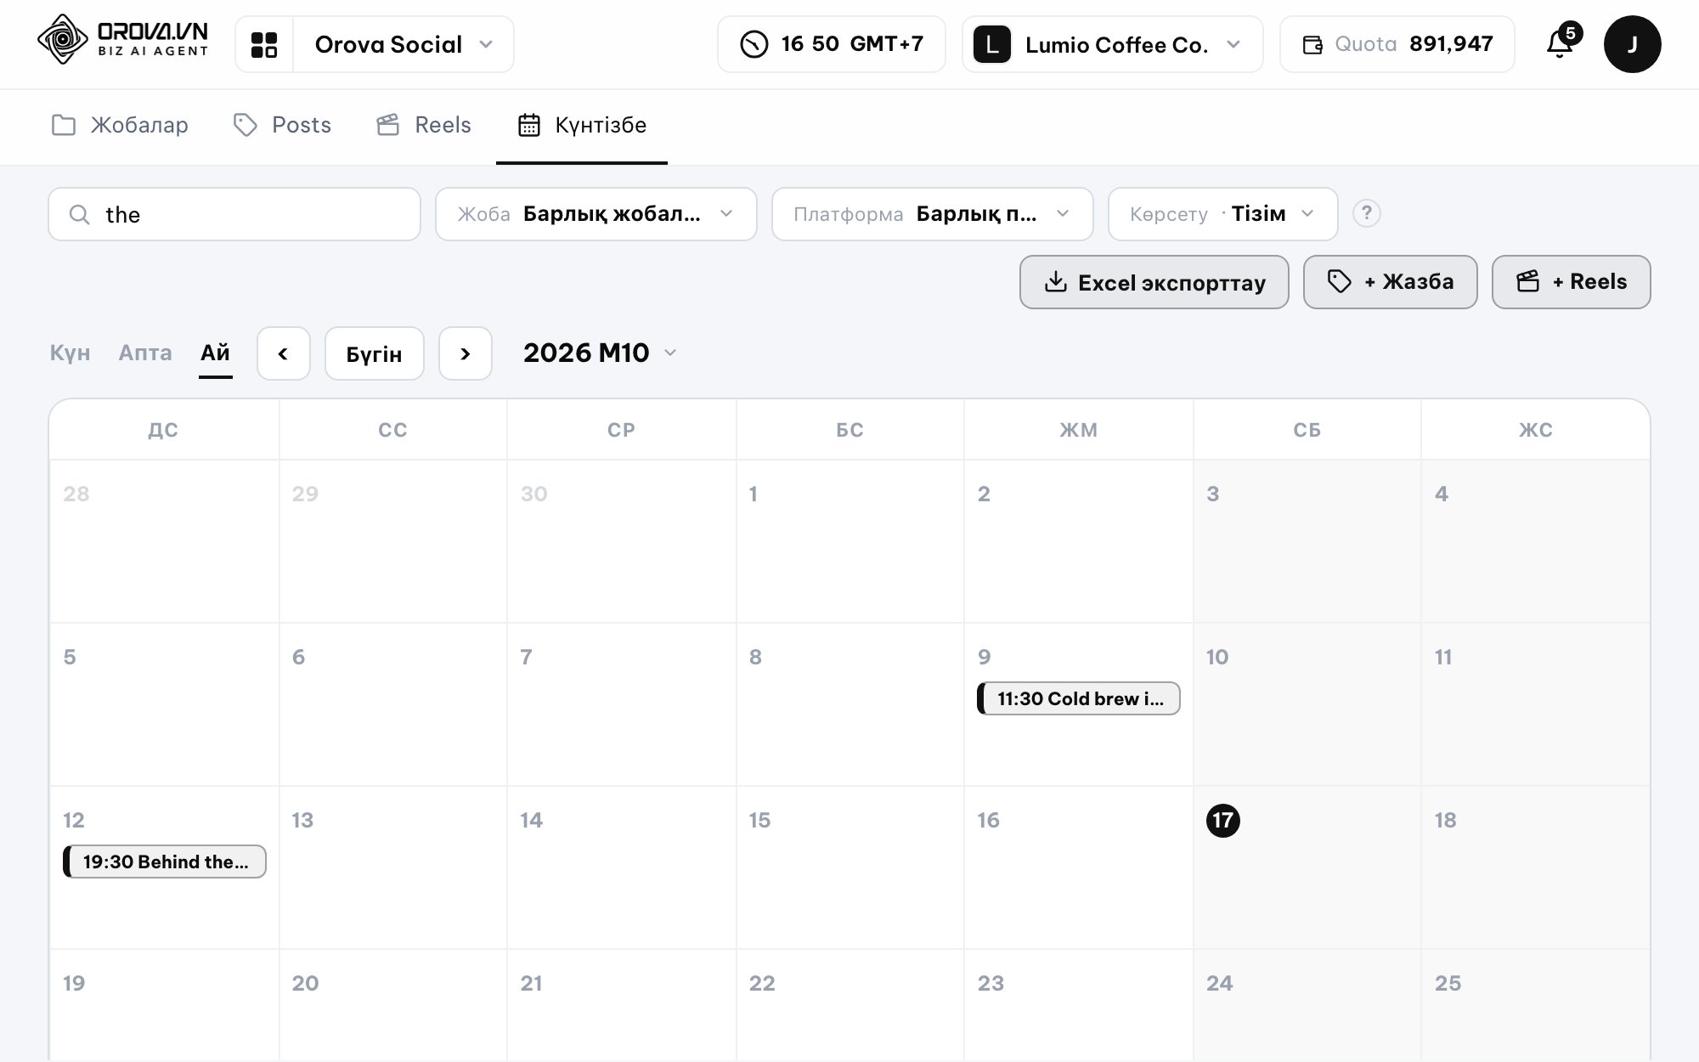
Task: Open the user avatar J
Action: point(1632,44)
